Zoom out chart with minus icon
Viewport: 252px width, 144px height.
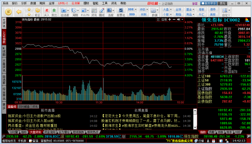click(174, 20)
